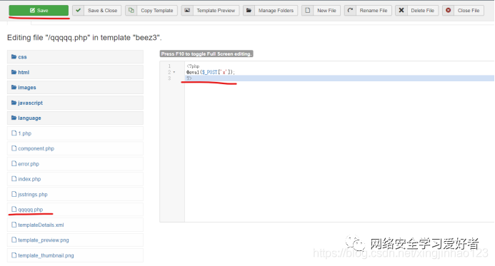Click file icon beside index.php
The width and height of the screenshot is (495, 266).
[14, 179]
